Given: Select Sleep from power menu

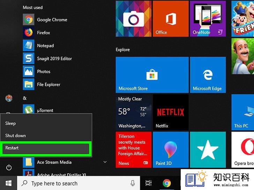Looking at the screenshot, I should pyautogui.click(x=46, y=123).
